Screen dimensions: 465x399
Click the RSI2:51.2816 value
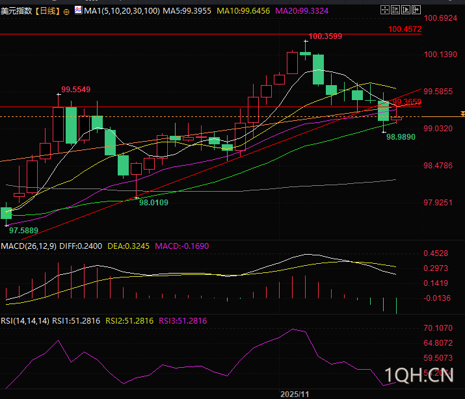tap(129, 321)
